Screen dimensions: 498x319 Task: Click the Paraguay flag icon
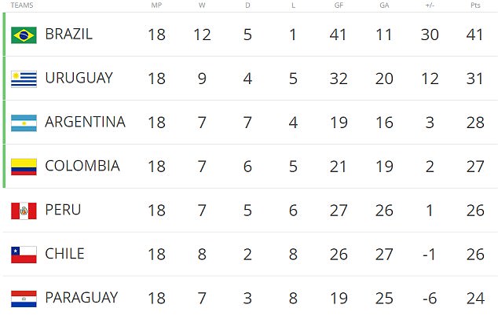[24, 299]
